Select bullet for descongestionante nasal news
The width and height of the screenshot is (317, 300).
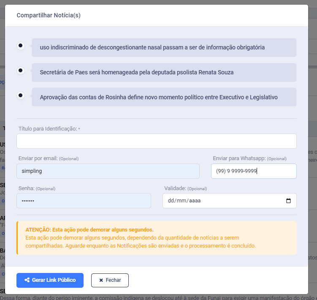[x=20, y=46]
